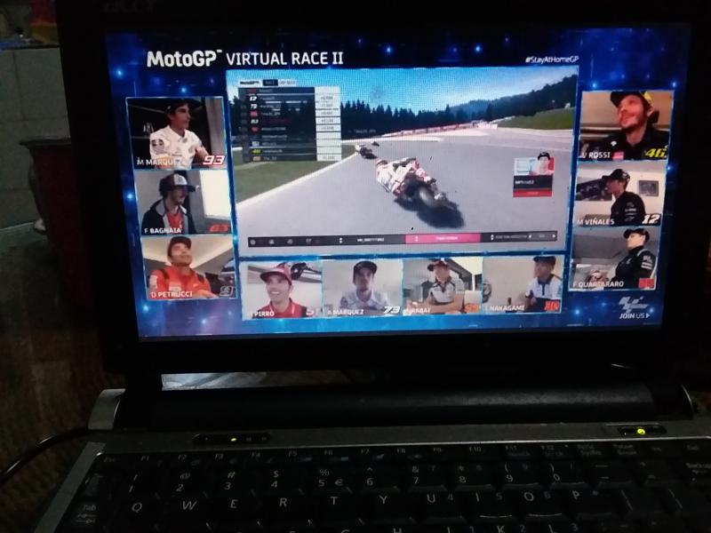711x533 pixels.
Task: Select M Marquez 93 webcam feed
Action: (177, 133)
